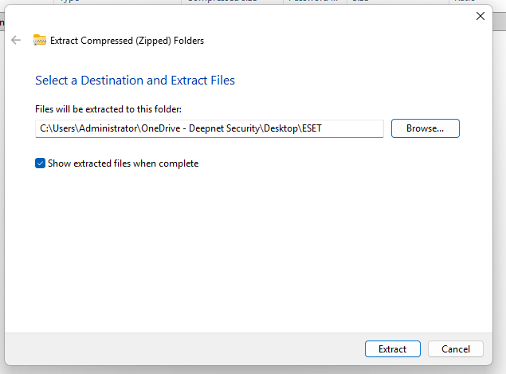
Task: Click "C:\Users" at the path start
Action: (57, 128)
